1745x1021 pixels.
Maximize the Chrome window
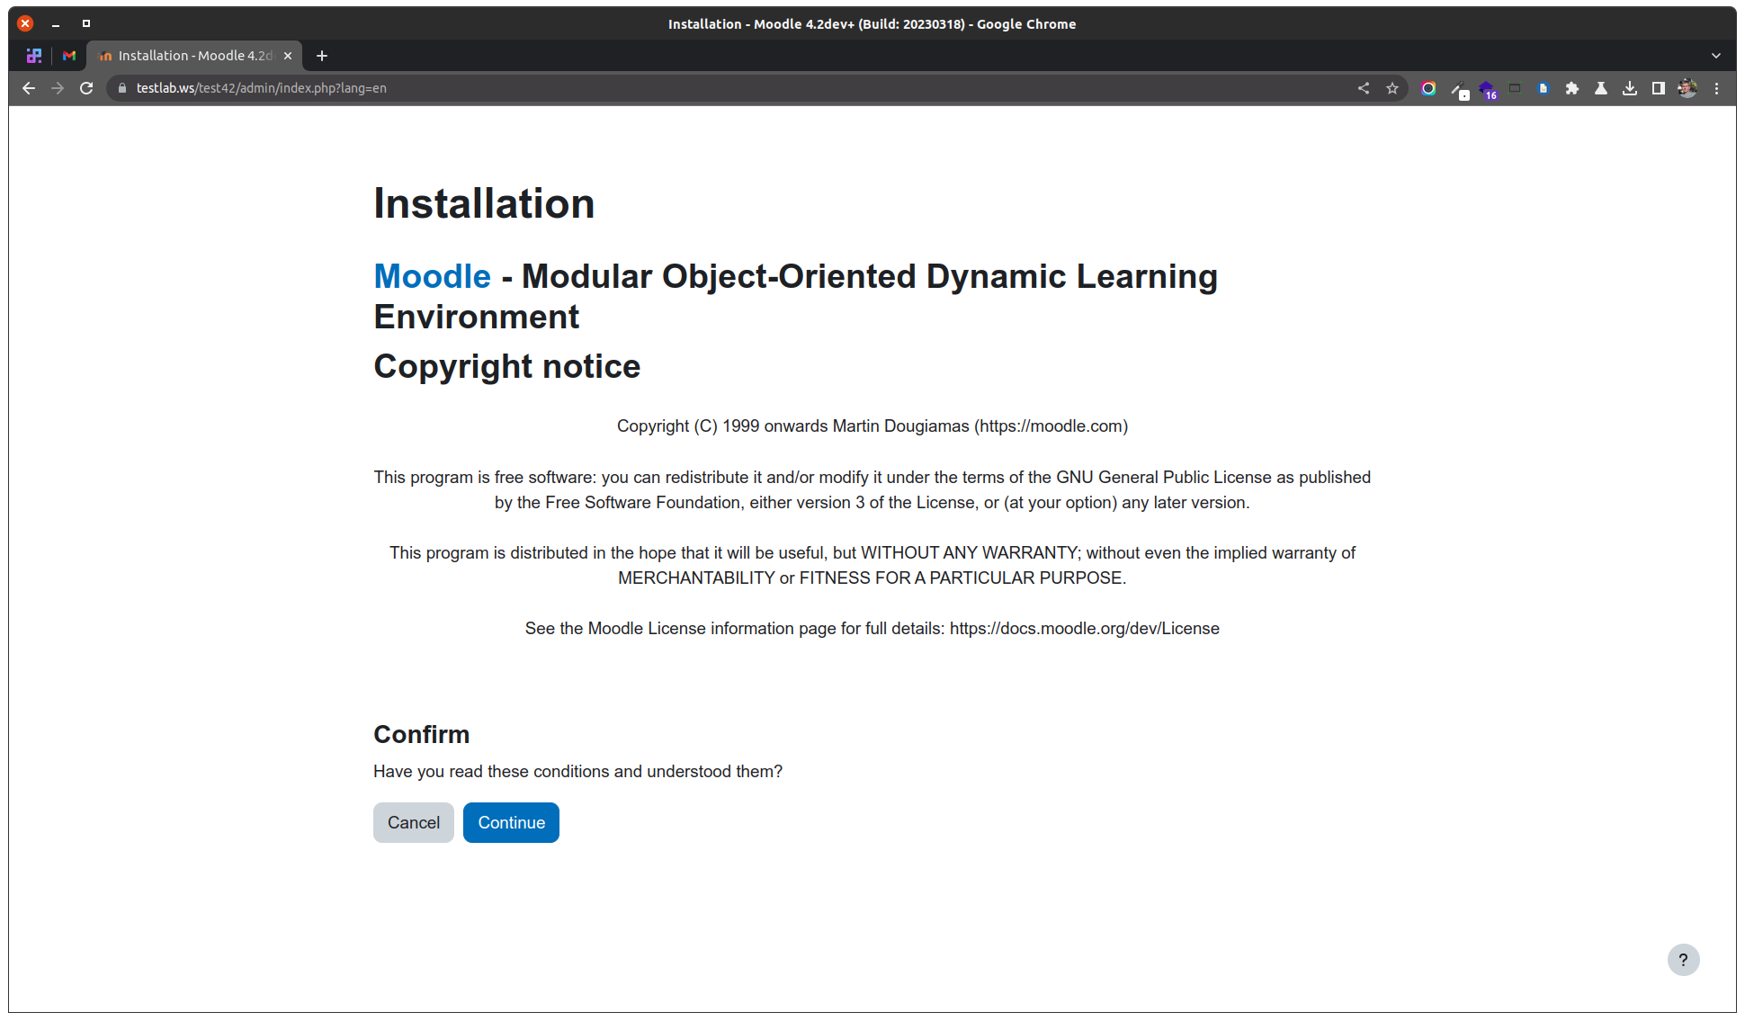tap(86, 23)
